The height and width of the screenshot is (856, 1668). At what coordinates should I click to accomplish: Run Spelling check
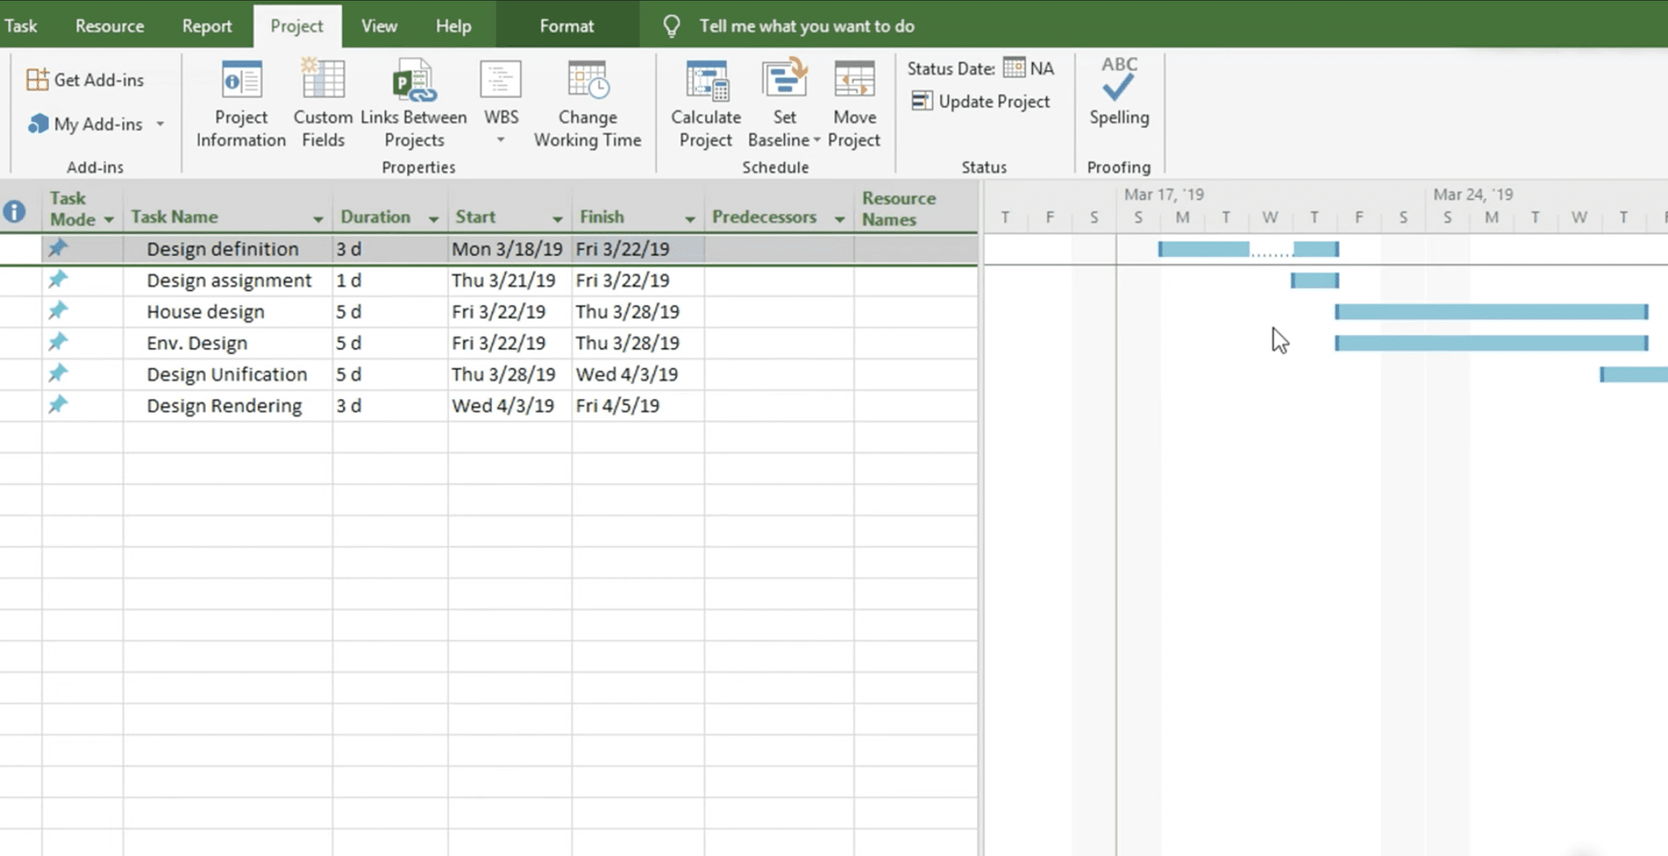click(1119, 92)
